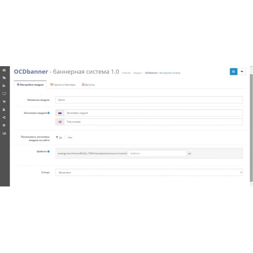The image size is (253, 253).
Task: Open the Dashboard sidebar icon
Action: 4,70
